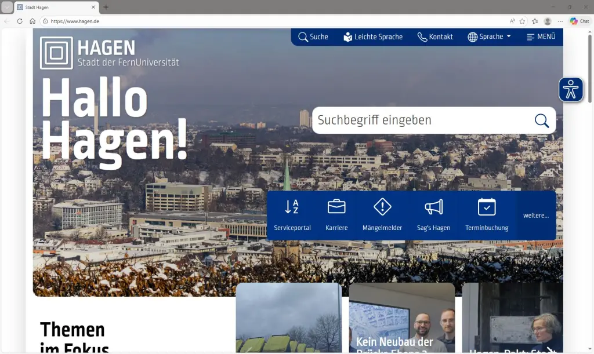The width and height of the screenshot is (594, 354).
Task: Reload the page with the refresh icon
Action: point(20,21)
